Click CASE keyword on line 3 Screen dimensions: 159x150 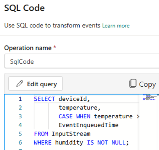66,116
